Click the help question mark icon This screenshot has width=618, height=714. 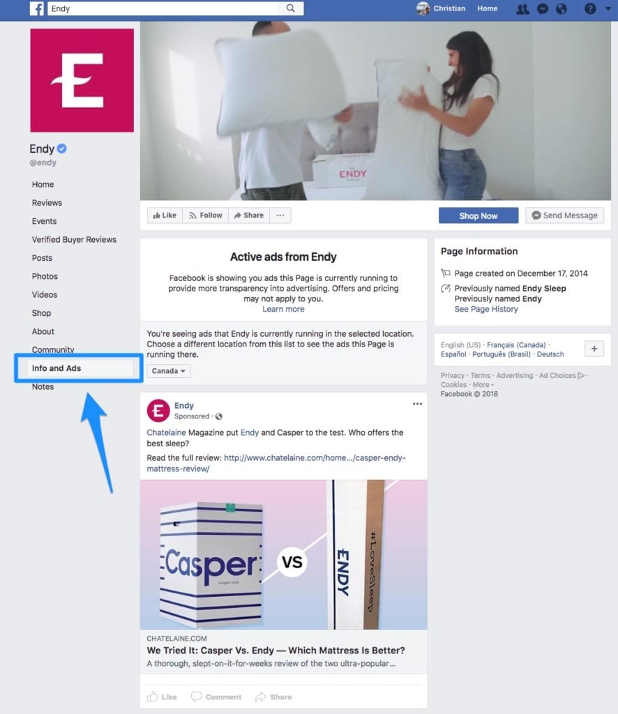(x=590, y=8)
